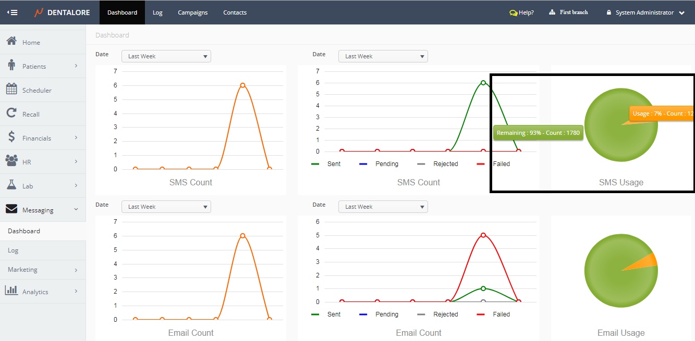Open the Contacts tab in top navigation
This screenshot has height=341, width=695.
tap(235, 12)
